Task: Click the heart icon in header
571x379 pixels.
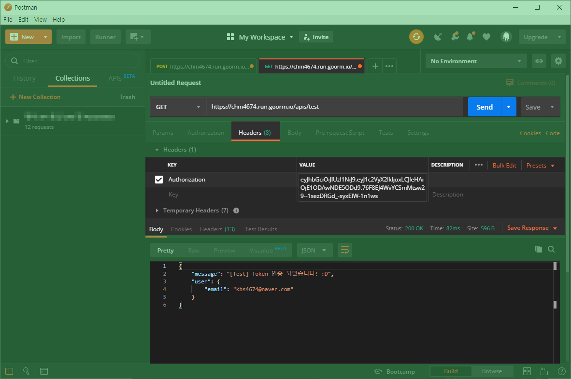Action: click(486, 37)
